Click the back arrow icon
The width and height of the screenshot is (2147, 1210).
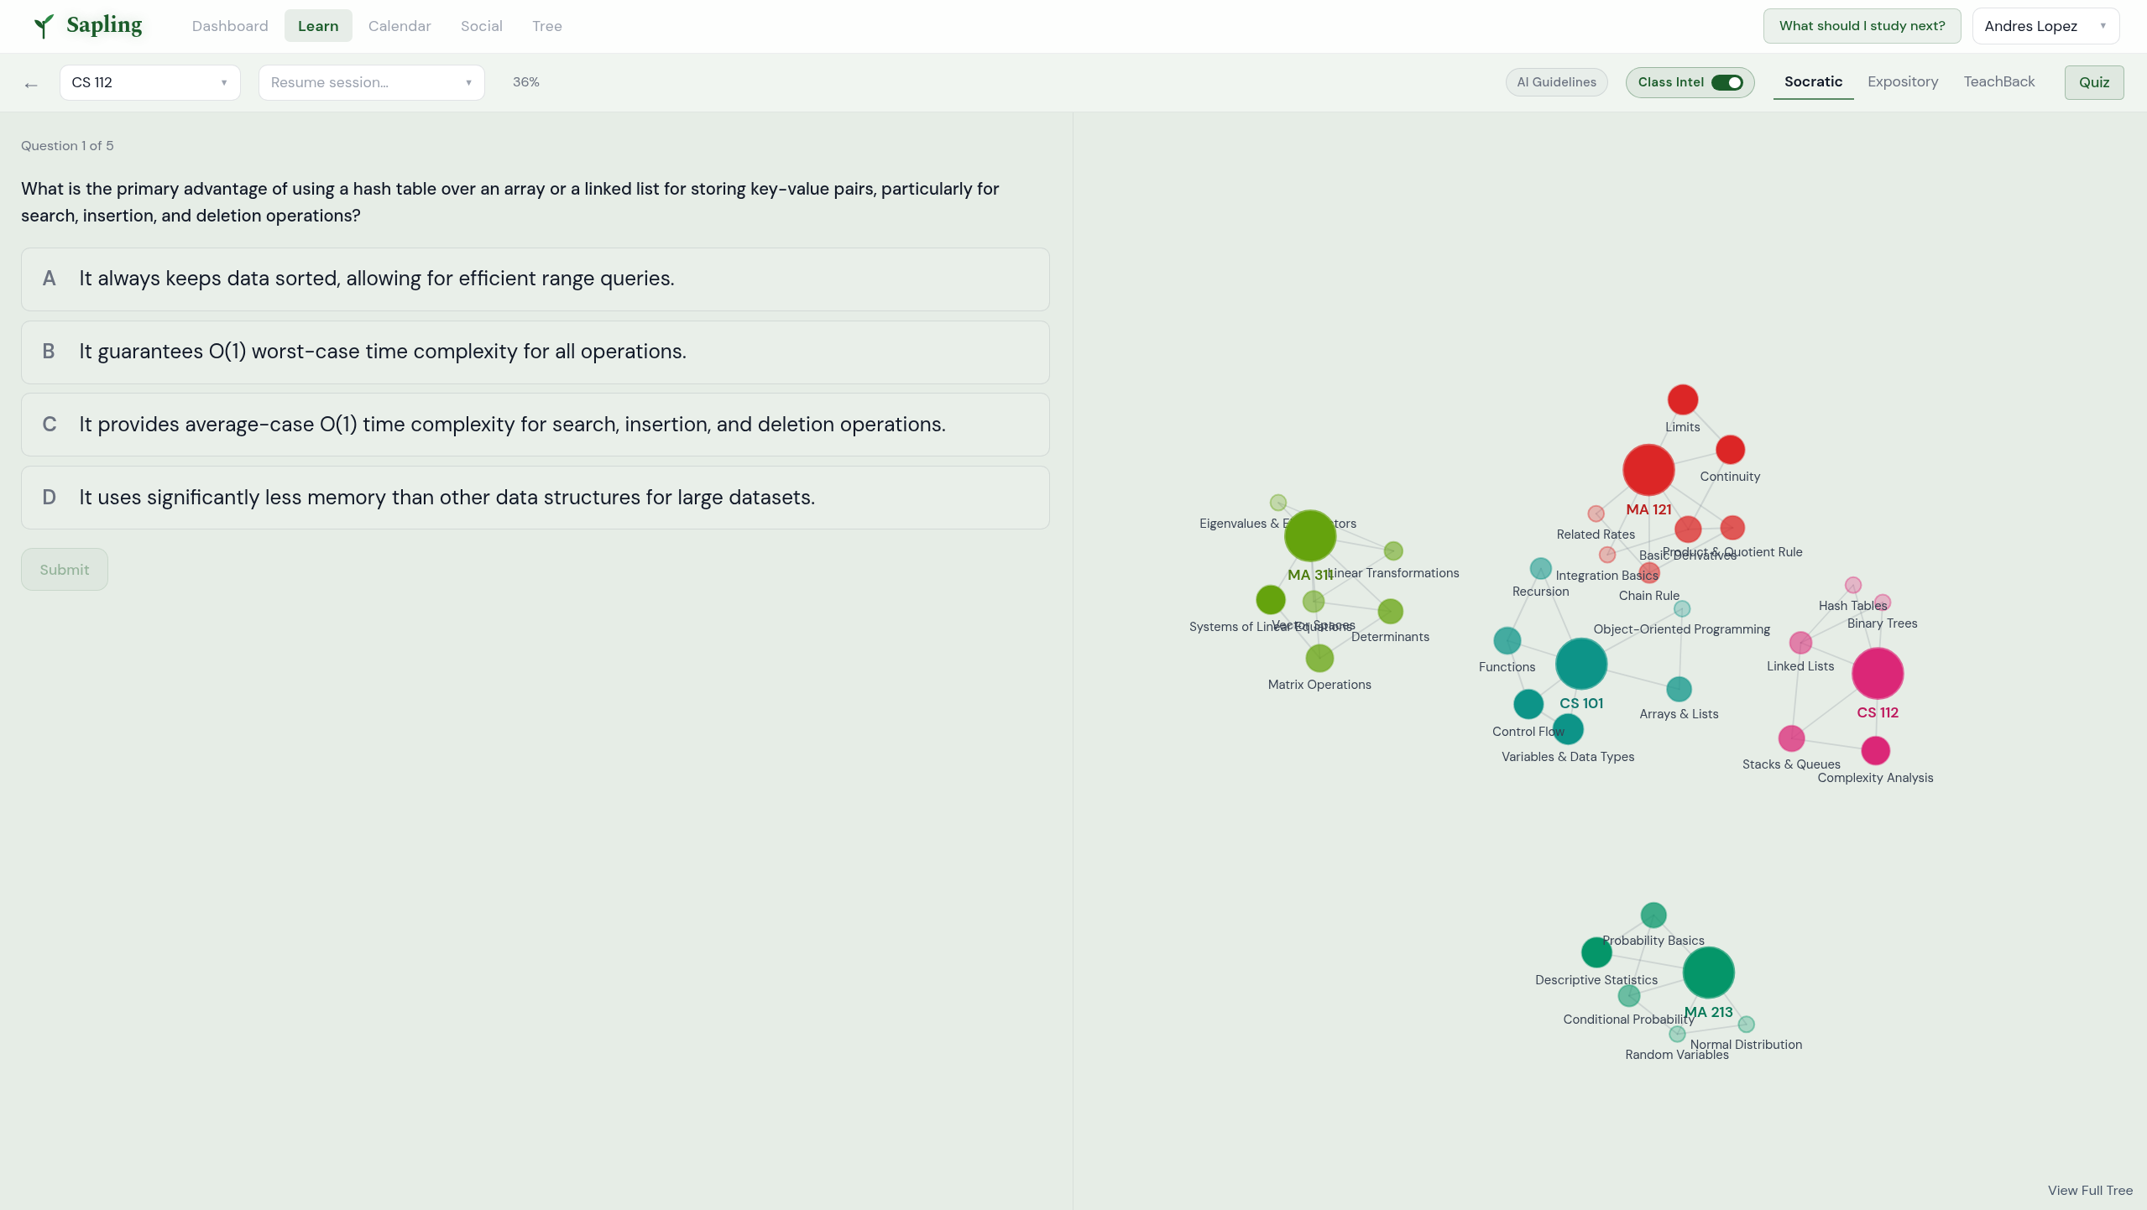pos(31,84)
